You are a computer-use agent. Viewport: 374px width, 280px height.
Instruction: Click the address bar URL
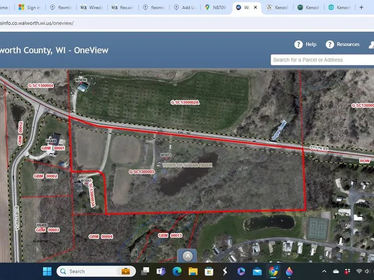(37, 23)
